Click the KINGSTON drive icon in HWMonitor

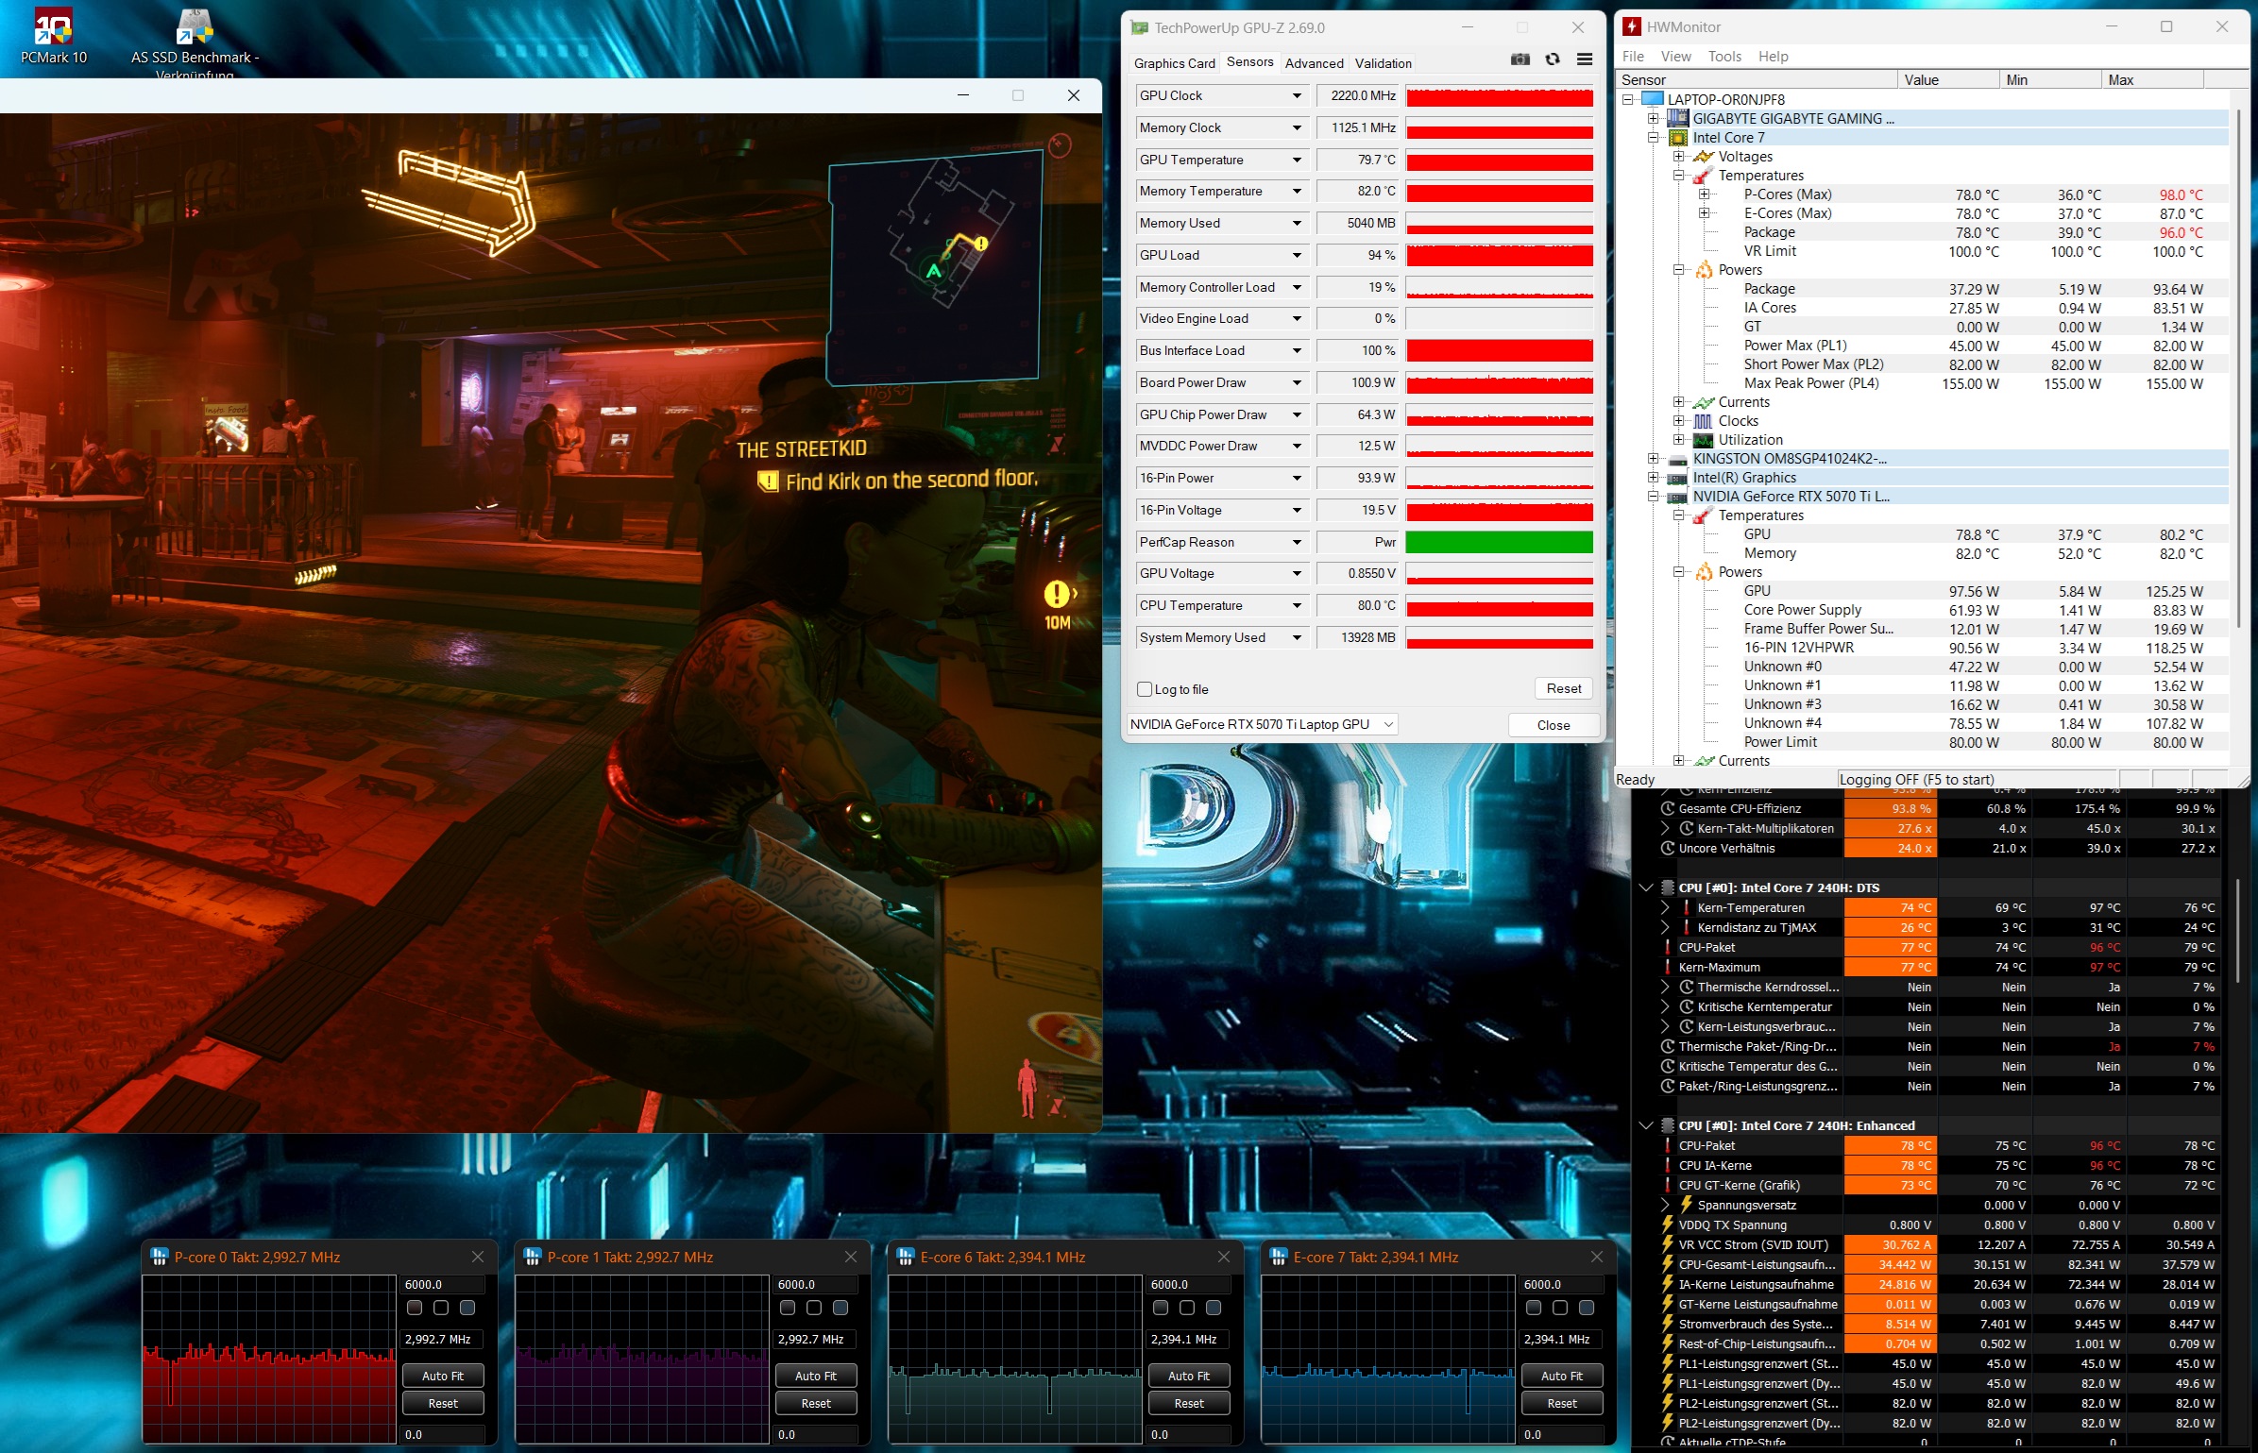click(x=1677, y=459)
